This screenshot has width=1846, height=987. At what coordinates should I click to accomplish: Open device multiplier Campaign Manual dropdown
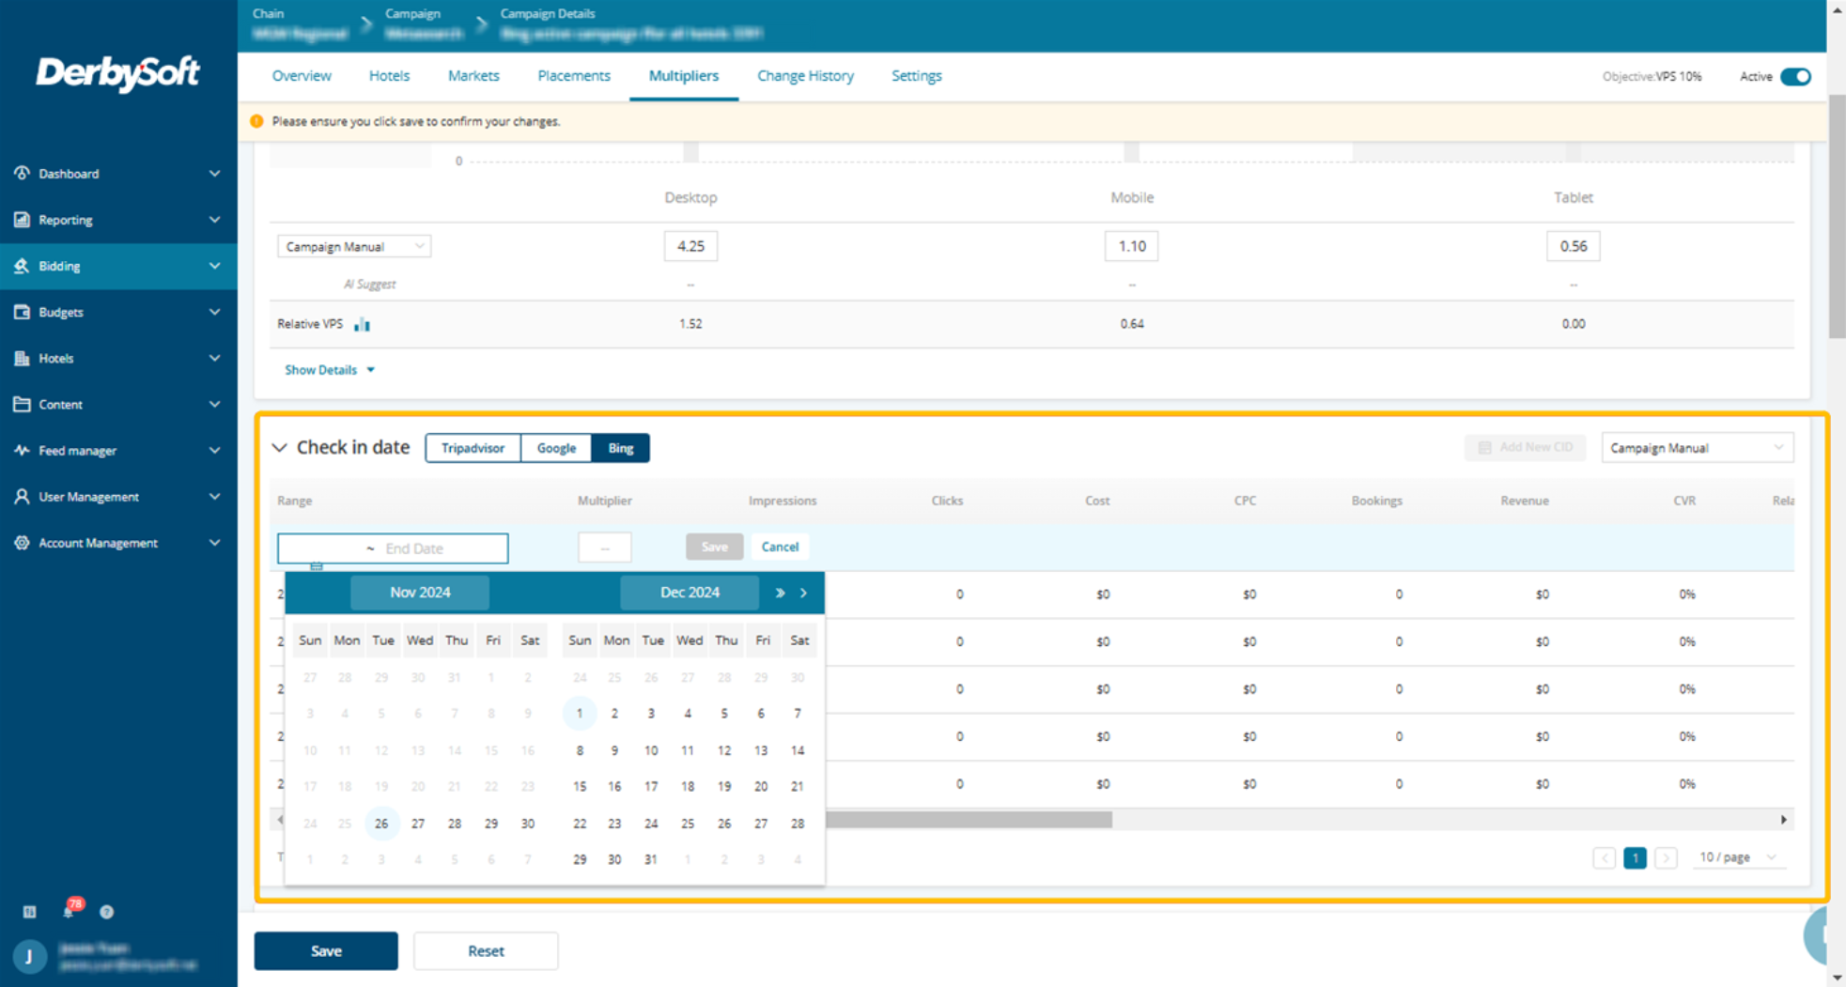pyautogui.click(x=354, y=246)
